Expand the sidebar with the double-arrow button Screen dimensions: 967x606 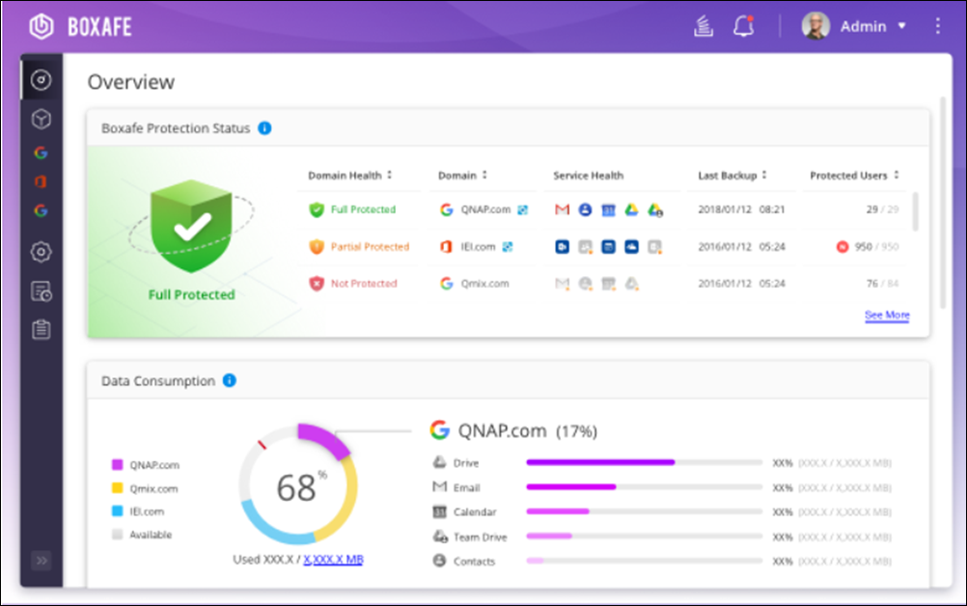pos(41,561)
